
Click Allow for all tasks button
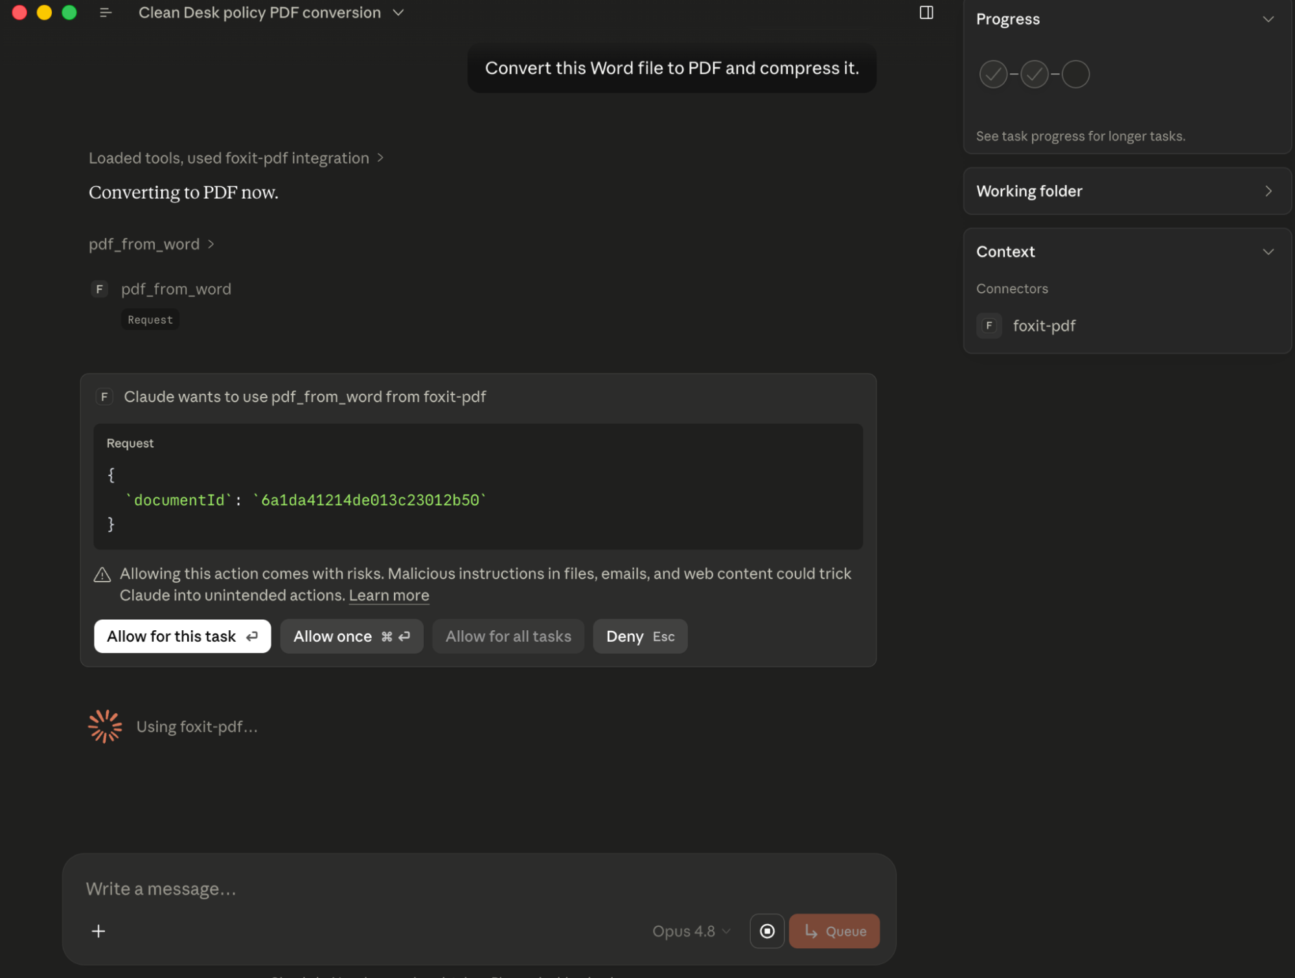click(x=509, y=636)
